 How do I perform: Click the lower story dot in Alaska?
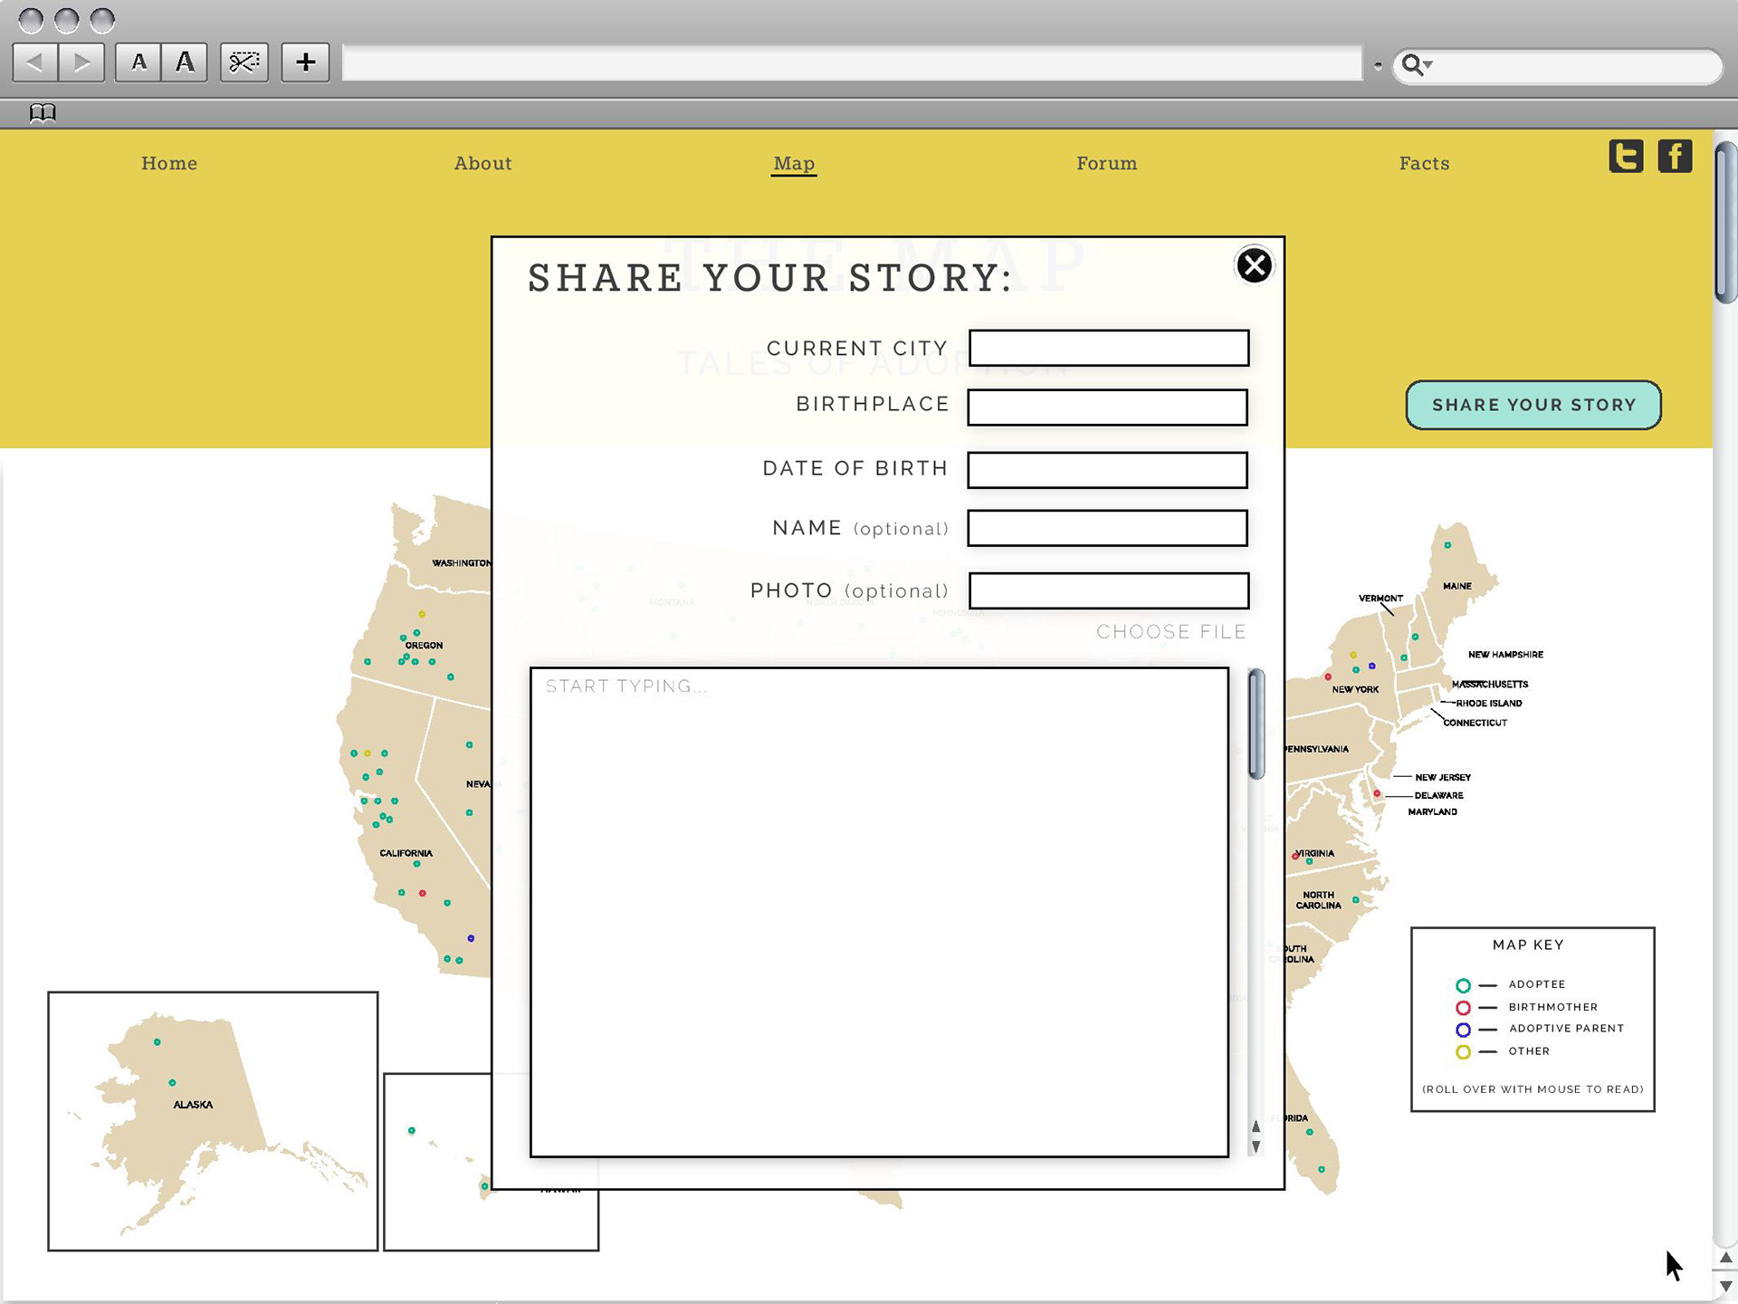(172, 1083)
